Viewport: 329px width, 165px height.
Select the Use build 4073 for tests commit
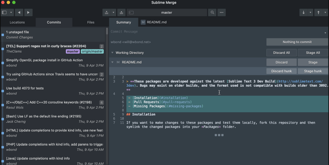point(53,91)
